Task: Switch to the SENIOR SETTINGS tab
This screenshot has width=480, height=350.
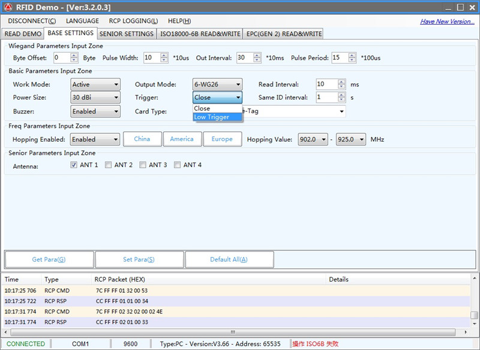Action: coord(127,34)
